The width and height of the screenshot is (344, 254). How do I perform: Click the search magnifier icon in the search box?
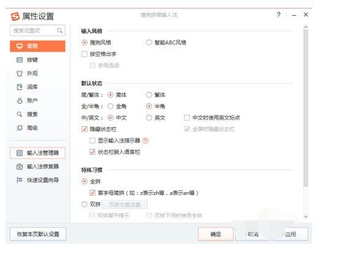tap(59, 31)
